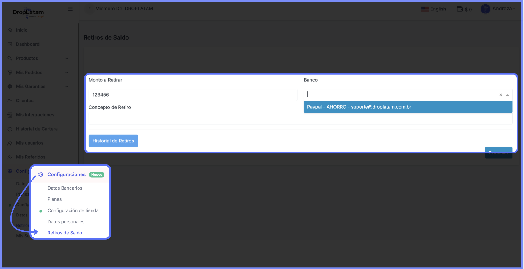Click the hamburger menu icon
Viewport: 524px width, 269px height.
point(70,9)
